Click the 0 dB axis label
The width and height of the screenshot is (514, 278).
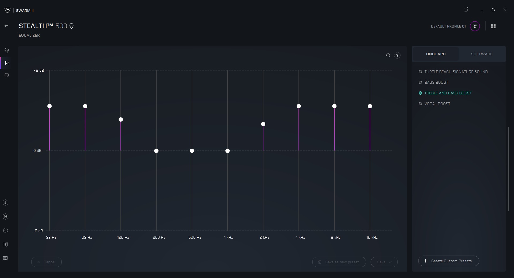pyautogui.click(x=37, y=150)
